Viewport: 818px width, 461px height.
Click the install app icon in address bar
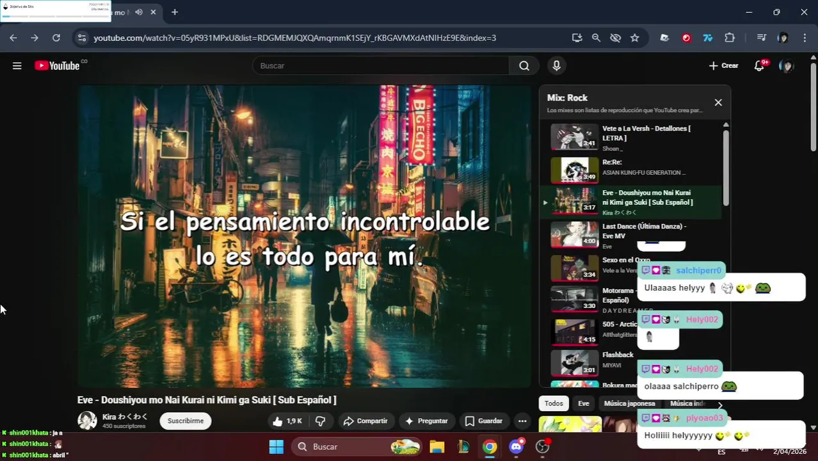tap(577, 38)
